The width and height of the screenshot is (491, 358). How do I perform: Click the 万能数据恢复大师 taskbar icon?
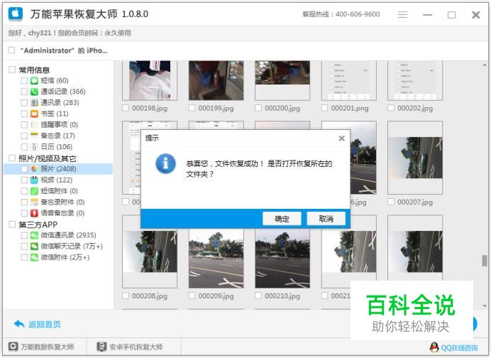13,347
